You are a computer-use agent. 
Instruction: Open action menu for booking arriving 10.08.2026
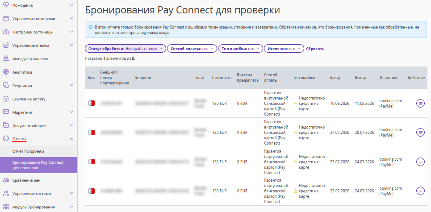[x=420, y=103]
